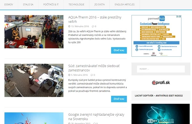Screen dimensions: 192x124
Task: Open Google zverejnil najhľadanejšie výrazy headline
Action: click(96, 117)
